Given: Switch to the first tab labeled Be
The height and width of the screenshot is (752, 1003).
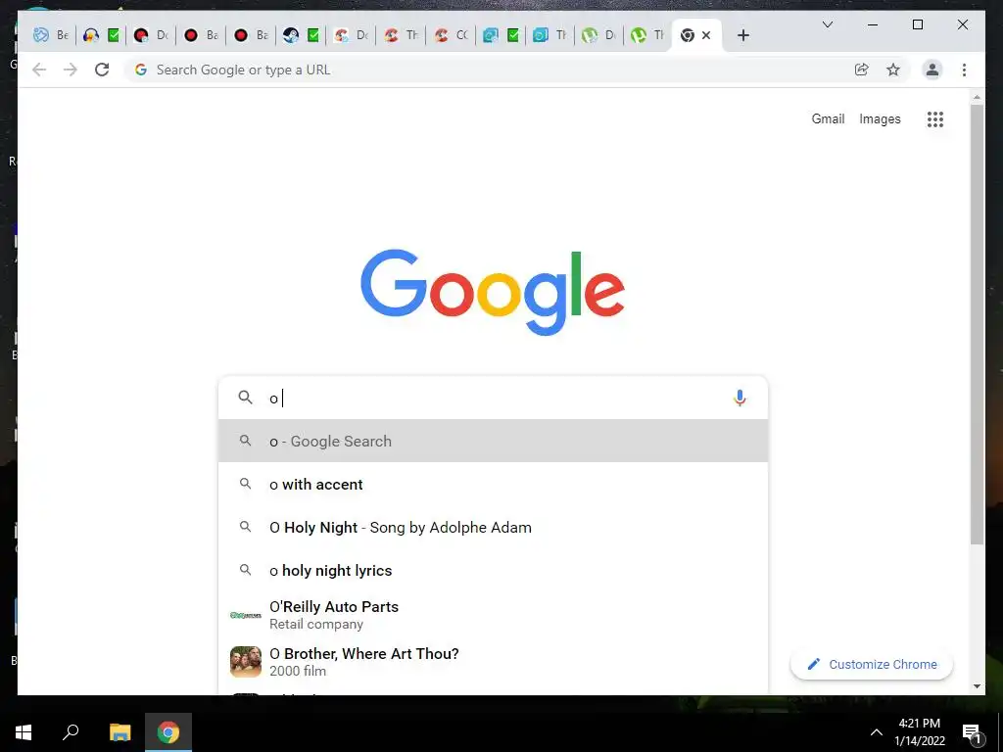Looking at the screenshot, I should (52, 35).
